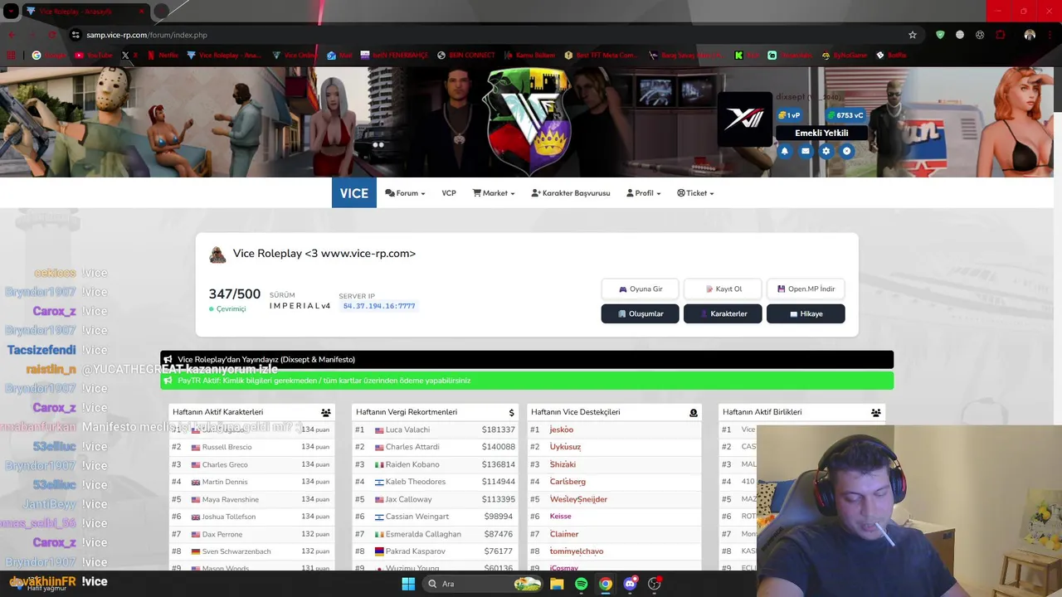This screenshot has height=597, width=1062.
Task: Click the browser reload button
Action: coord(52,35)
